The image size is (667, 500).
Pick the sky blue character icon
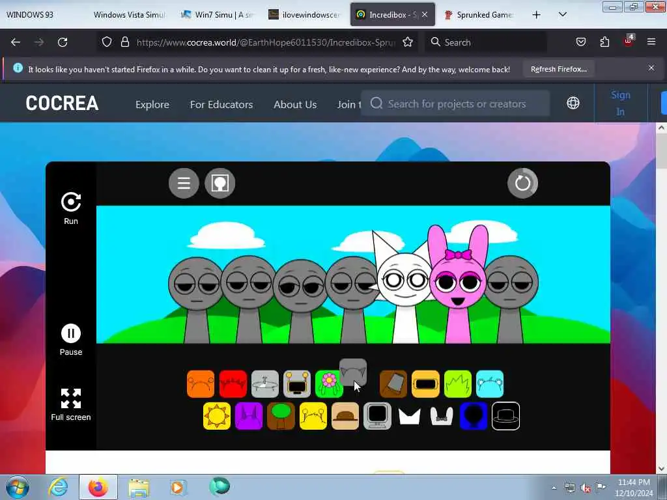[490, 384]
